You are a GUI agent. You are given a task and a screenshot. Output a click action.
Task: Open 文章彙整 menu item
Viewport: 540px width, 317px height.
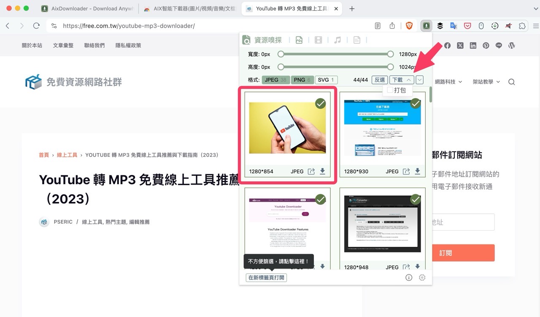coord(63,46)
